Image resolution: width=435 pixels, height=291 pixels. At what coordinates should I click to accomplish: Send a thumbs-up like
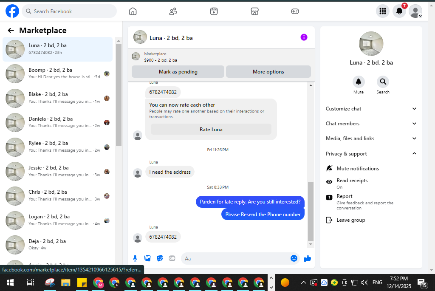pyautogui.click(x=308, y=259)
